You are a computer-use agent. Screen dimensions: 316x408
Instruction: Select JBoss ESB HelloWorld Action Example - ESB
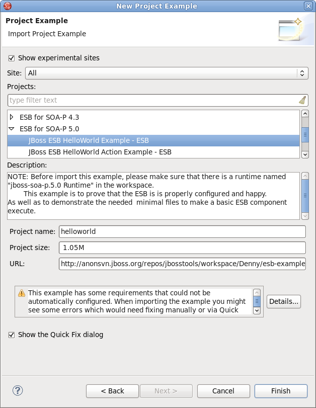153,152
